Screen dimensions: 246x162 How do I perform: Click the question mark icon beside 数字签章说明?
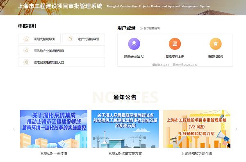click(x=141, y=28)
